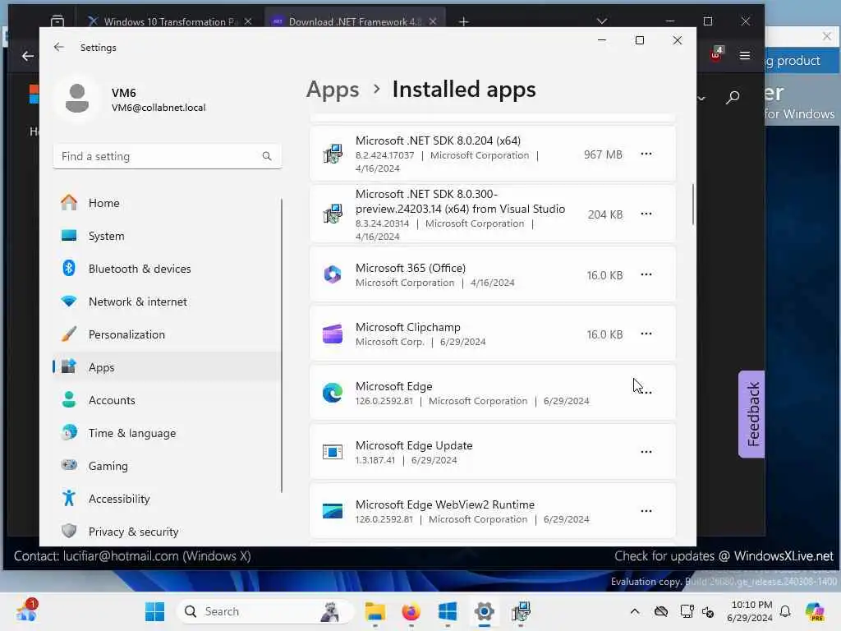Open the notification bell in the taskbar

(x=785, y=611)
